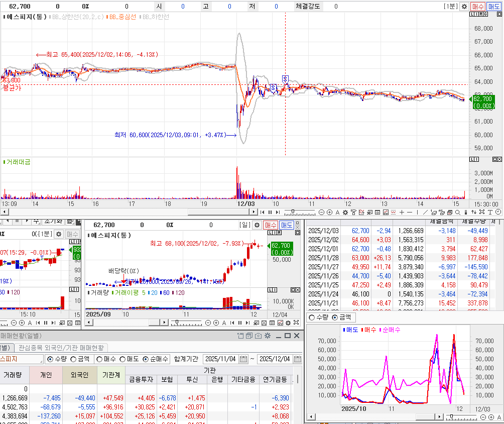
Task: Open calendar for start date 2025/11/04
Action: (x=243, y=359)
